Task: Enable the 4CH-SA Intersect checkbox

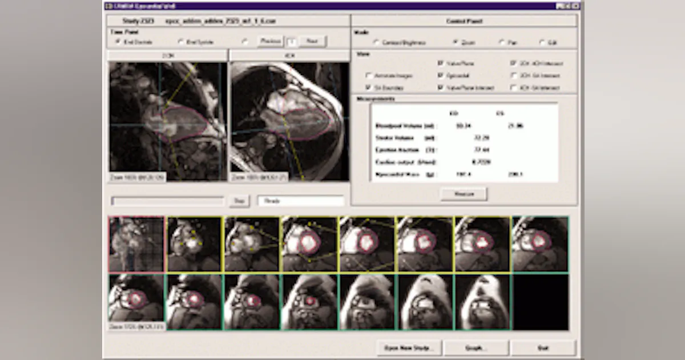Action: pos(514,88)
